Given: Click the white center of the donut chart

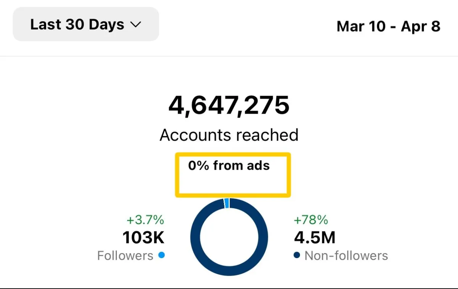Looking at the screenshot, I should 229,237.
